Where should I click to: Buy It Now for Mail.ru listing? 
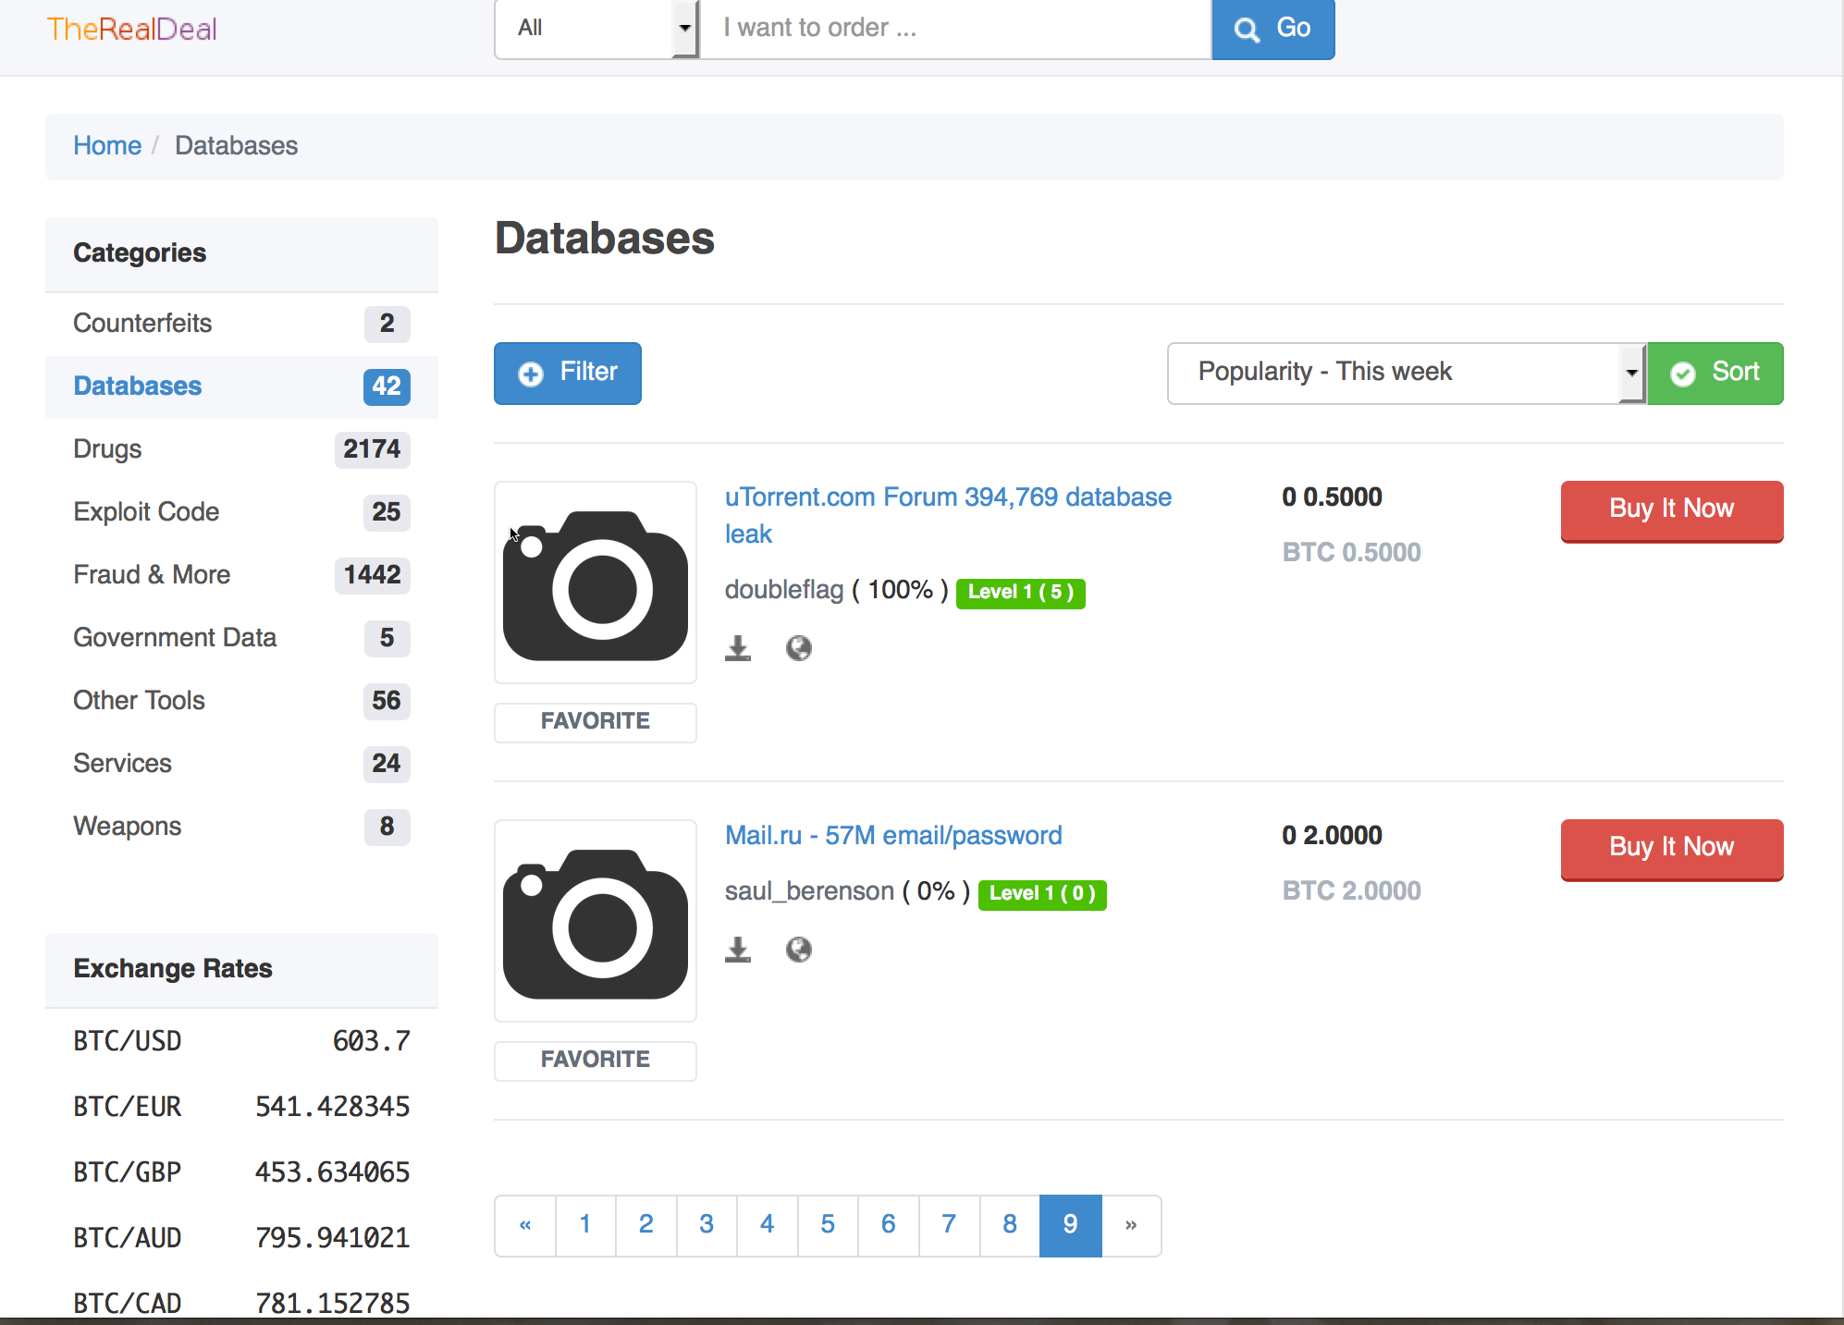(x=1672, y=849)
